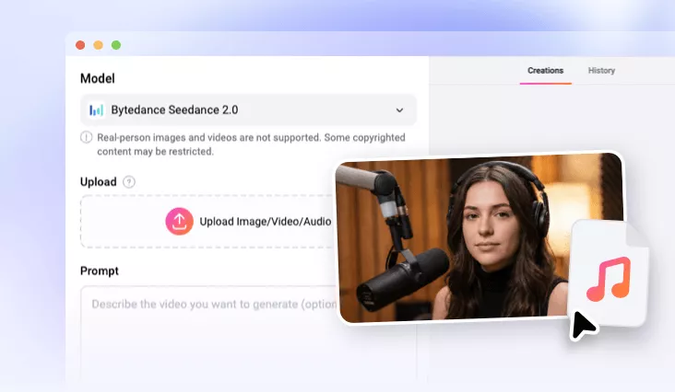The image size is (675, 392).
Task: Maximize the window with green button
Action: (116, 45)
